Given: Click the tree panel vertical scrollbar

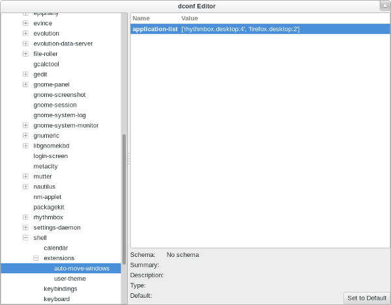Looking at the screenshot, I should [x=124, y=199].
